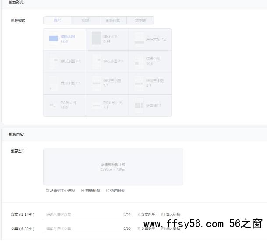This screenshot has width=267, height=243.
Task: Open the 文字链 tab
Action: coord(140,21)
